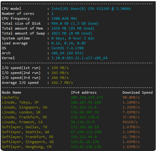Select the disk size 984.0 GB value

(60, 23)
